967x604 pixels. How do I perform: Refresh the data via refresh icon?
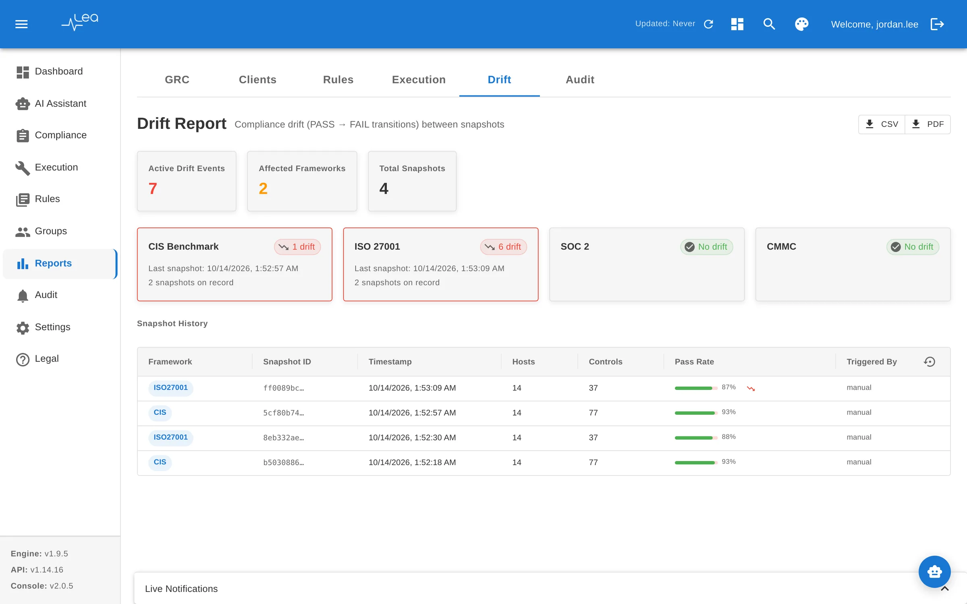coord(708,24)
